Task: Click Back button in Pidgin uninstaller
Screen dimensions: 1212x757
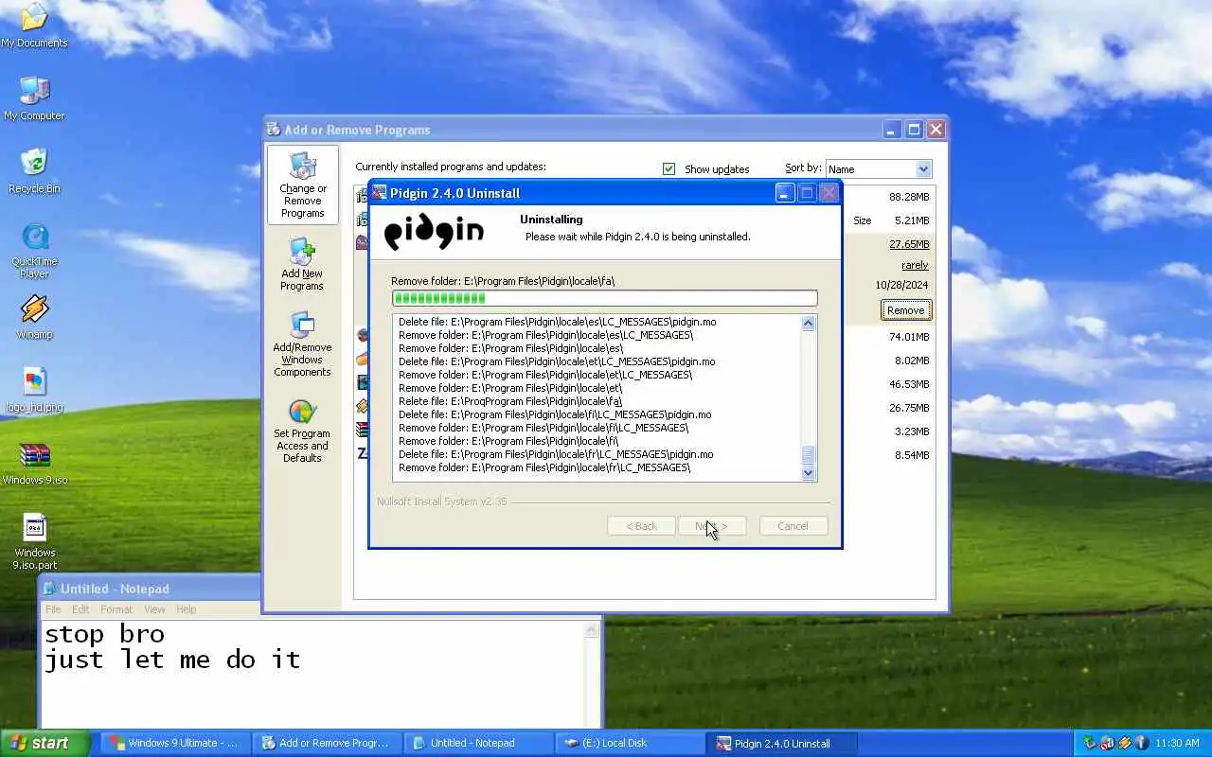Action: [x=641, y=526]
